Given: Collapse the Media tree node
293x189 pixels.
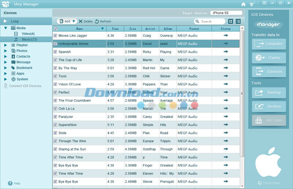Looking at the screenshot, I should [5, 28].
